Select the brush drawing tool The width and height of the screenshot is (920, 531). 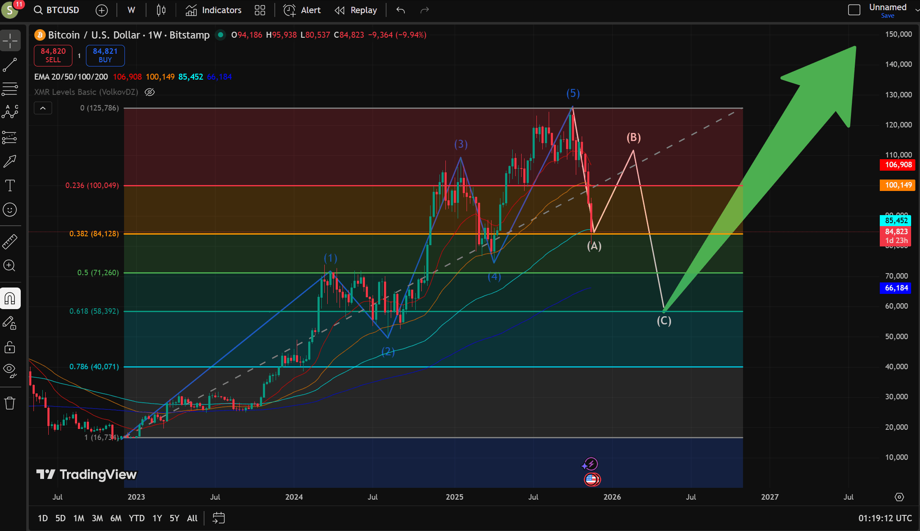coord(10,161)
